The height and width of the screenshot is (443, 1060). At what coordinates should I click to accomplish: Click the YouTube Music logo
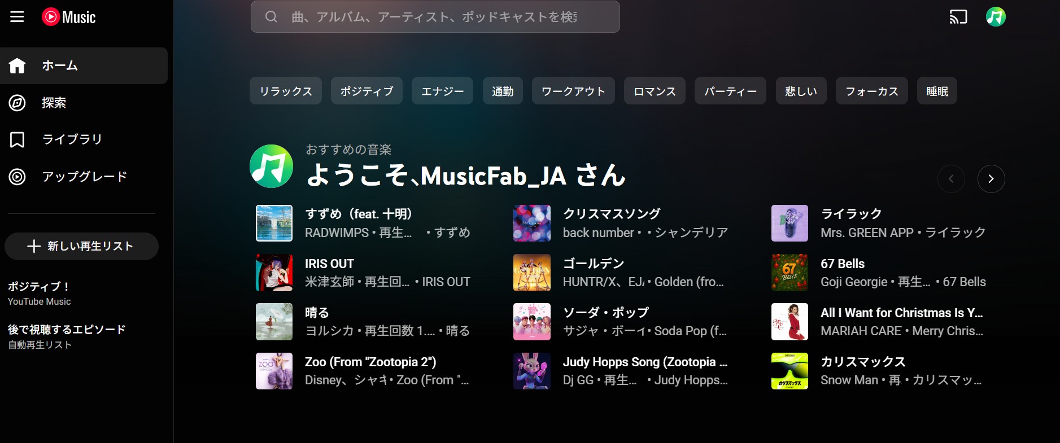click(x=69, y=17)
